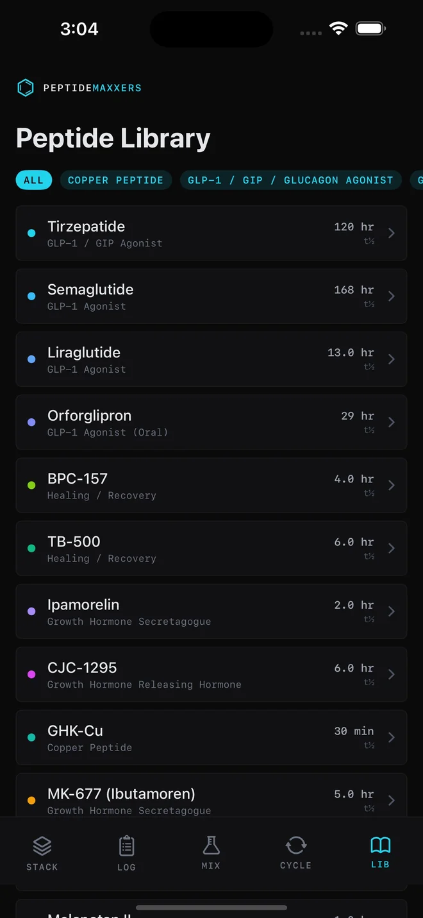The width and height of the screenshot is (423, 918).
Task: Filter by GLP-1 / GIP / Glucagon Agonist
Action: (x=290, y=180)
